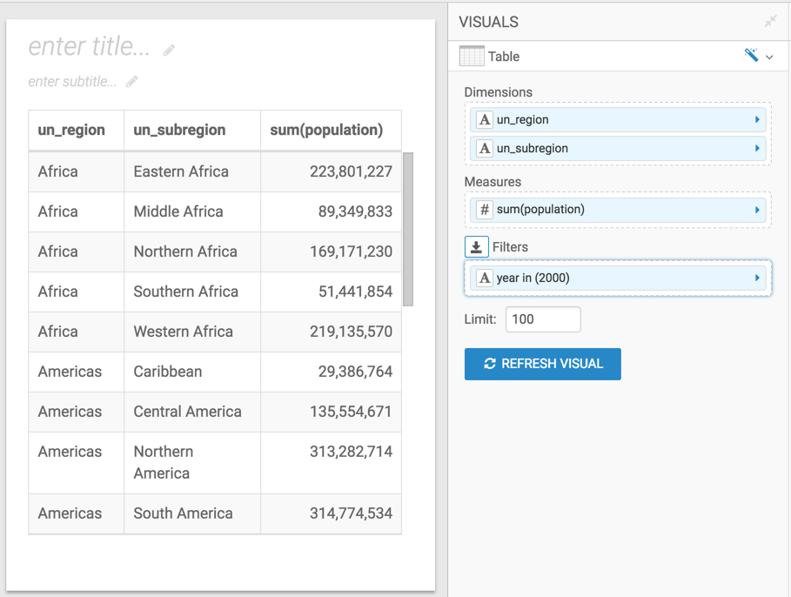Click the Filters download arrow icon
This screenshot has width=791, height=597.
point(476,247)
